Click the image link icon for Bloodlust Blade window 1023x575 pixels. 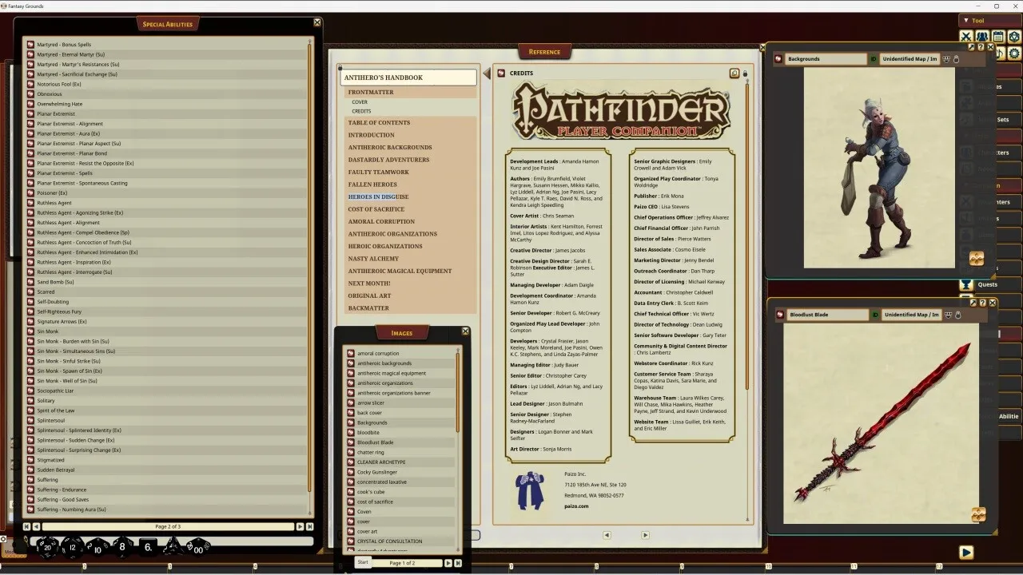coord(778,315)
